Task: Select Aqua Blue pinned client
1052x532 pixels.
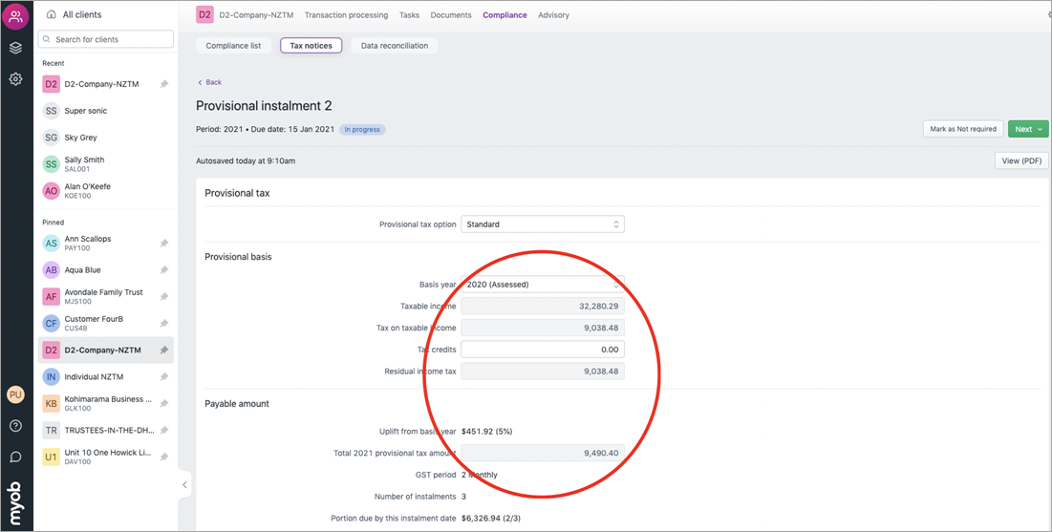Action: (x=105, y=269)
